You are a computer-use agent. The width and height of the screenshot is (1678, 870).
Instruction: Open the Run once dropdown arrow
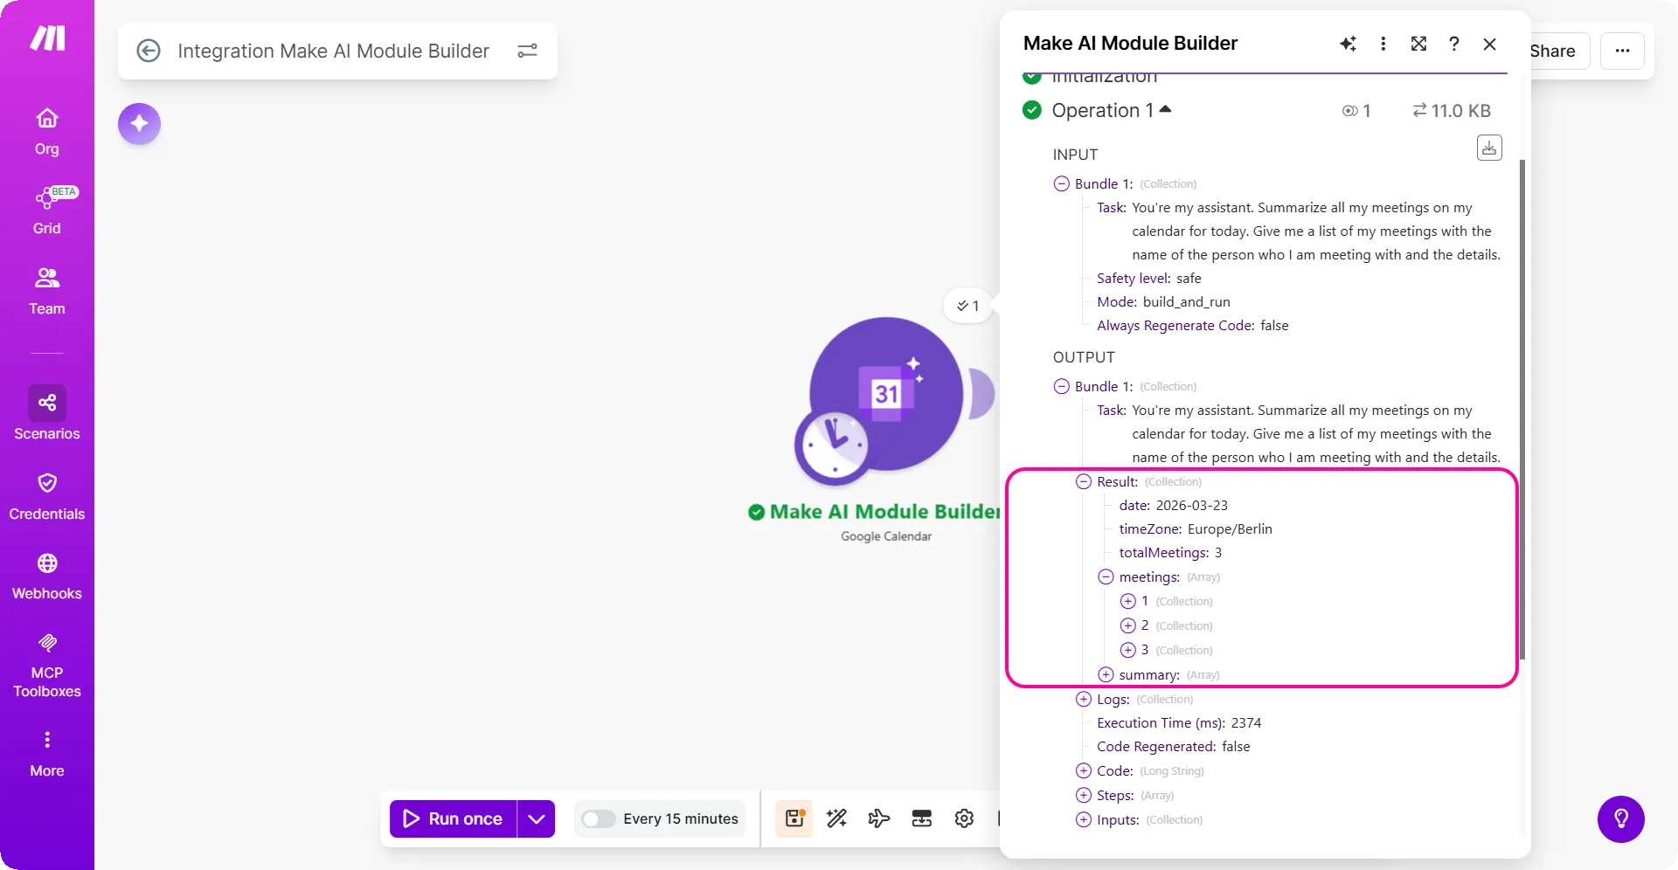[x=537, y=818]
